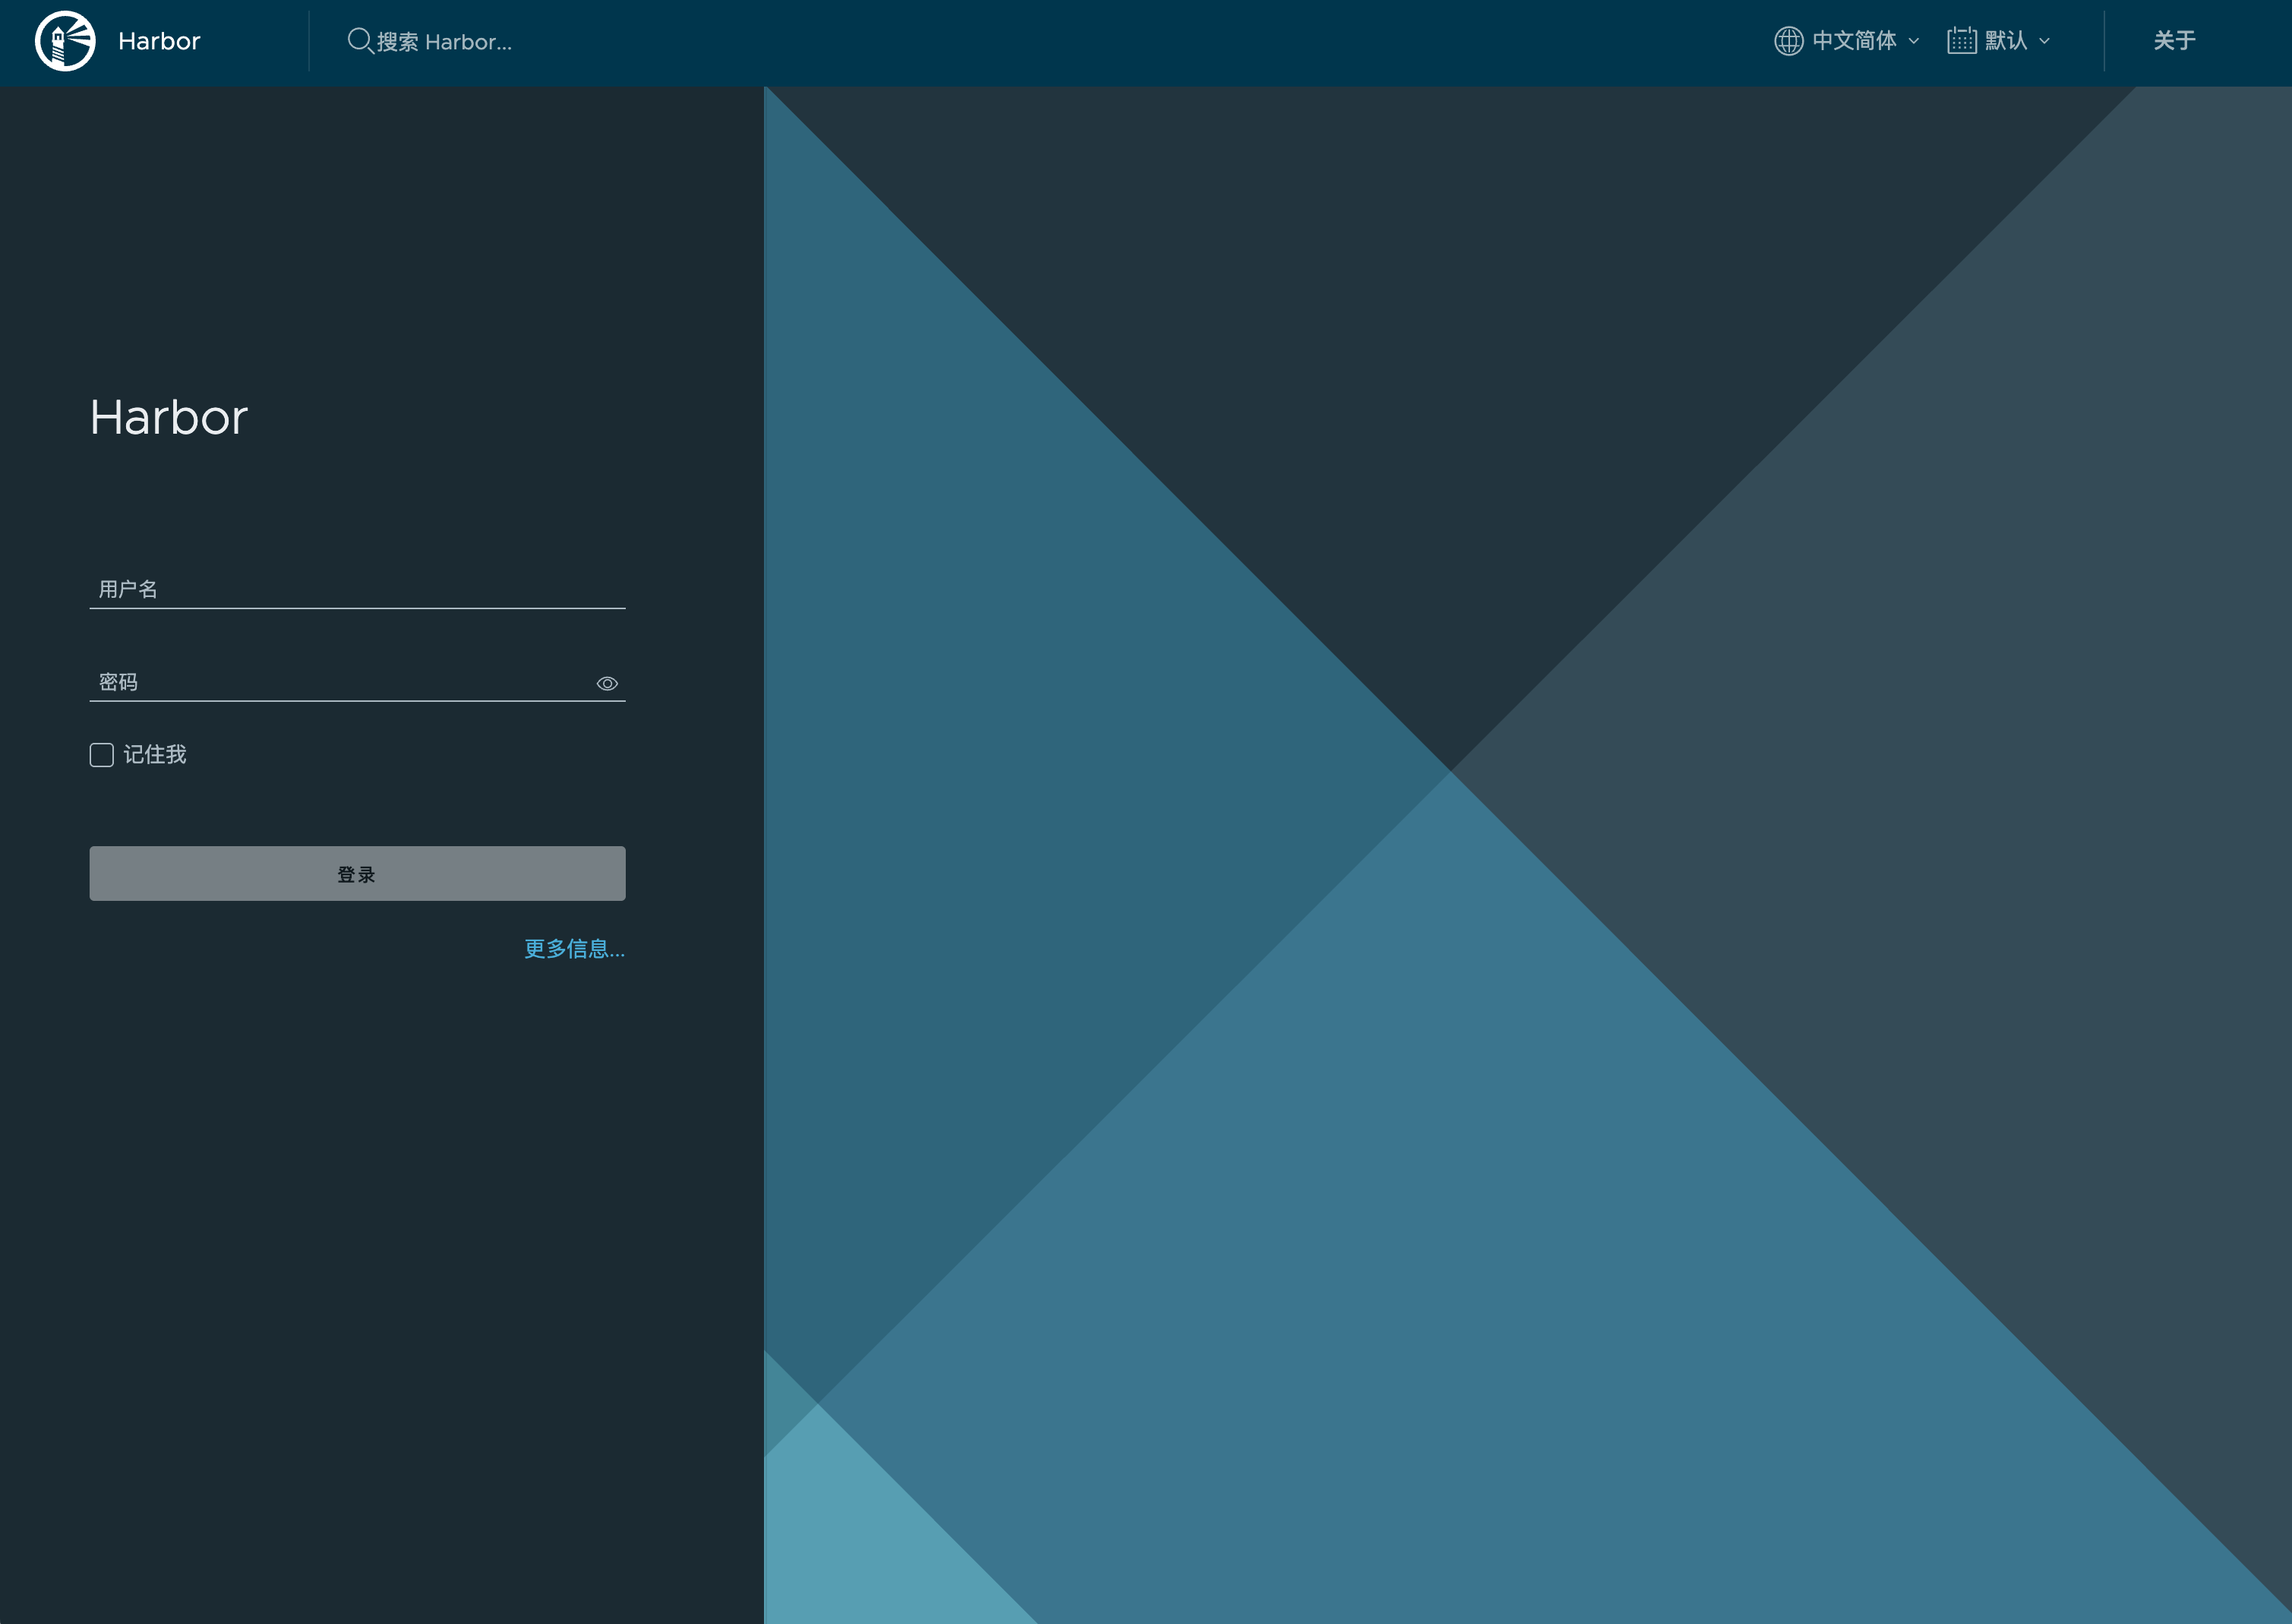
Task: Open the 更多信息... link
Action: pos(575,949)
